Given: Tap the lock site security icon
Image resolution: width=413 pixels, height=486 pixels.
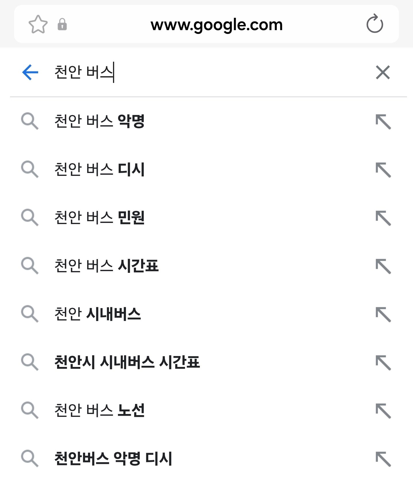Looking at the screenshot, I should coord(62,24).
